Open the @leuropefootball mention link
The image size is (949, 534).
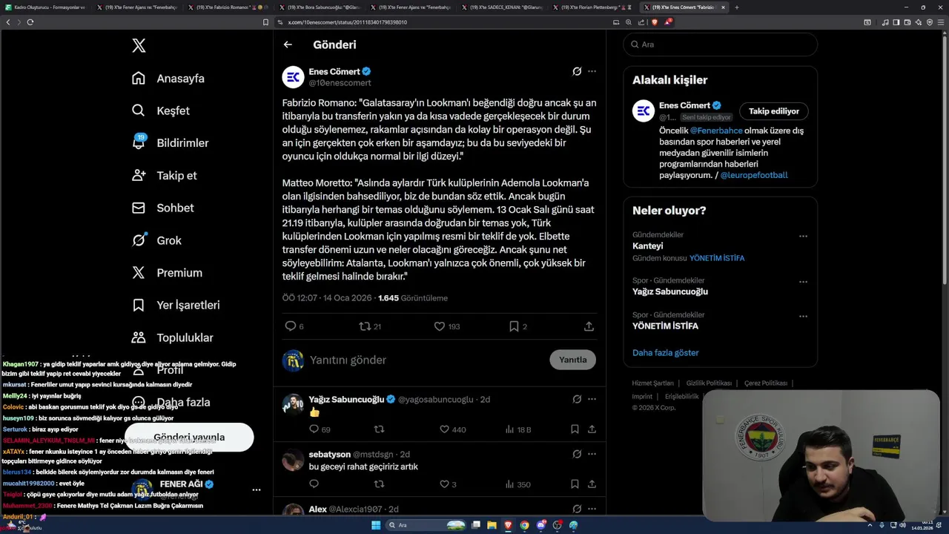coord(754,175)
